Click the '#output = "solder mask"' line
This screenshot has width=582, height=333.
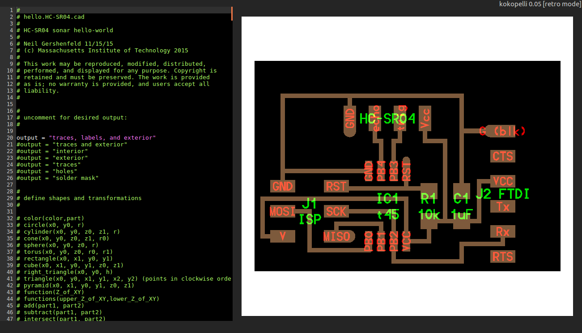[x=58, y=178]
